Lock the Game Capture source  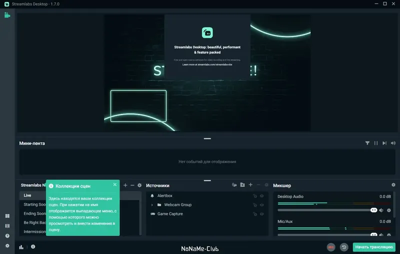(x=255, y=214)
